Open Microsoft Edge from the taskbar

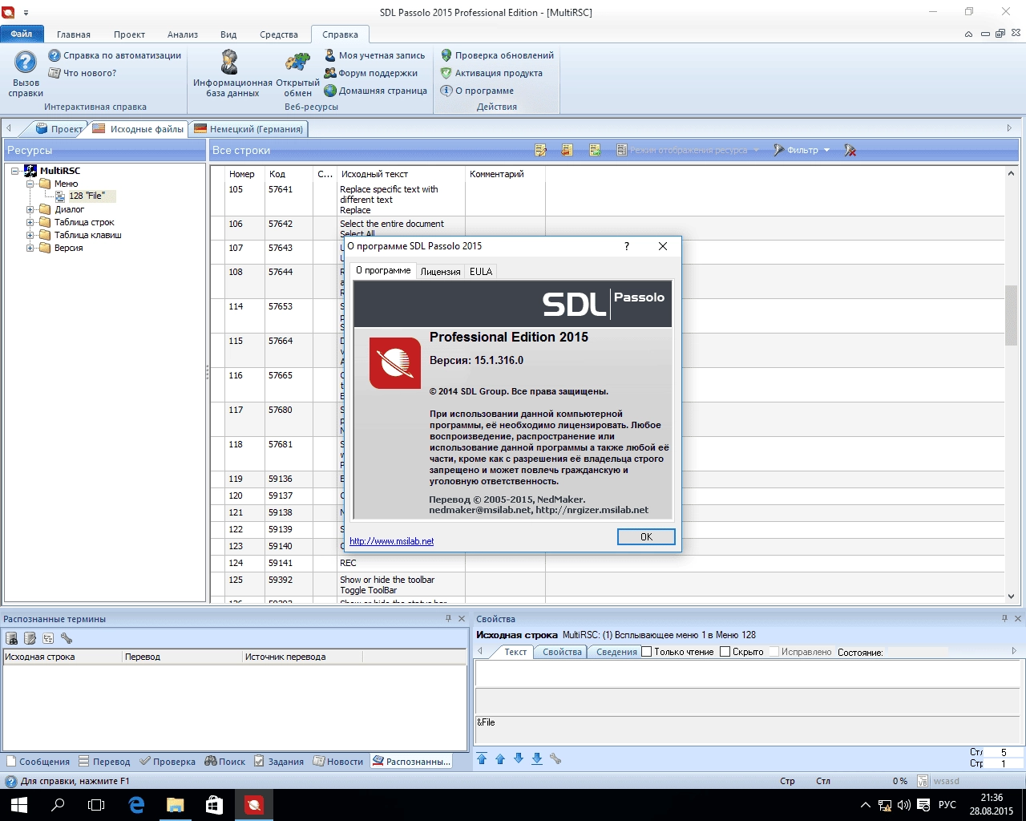click(135, 805)
